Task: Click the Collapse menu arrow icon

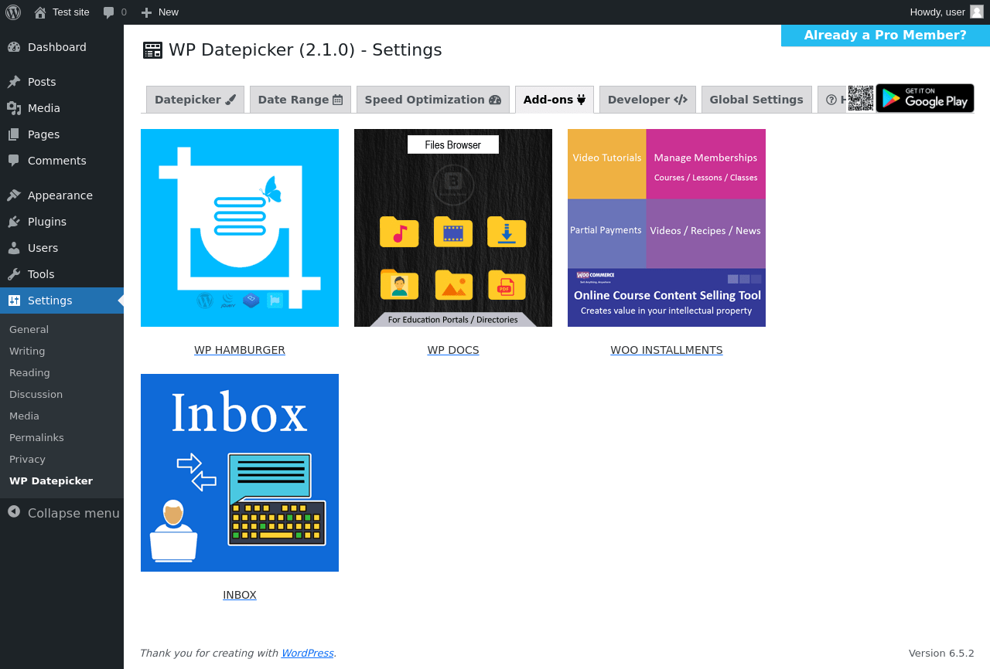Action: coord(14,511)
